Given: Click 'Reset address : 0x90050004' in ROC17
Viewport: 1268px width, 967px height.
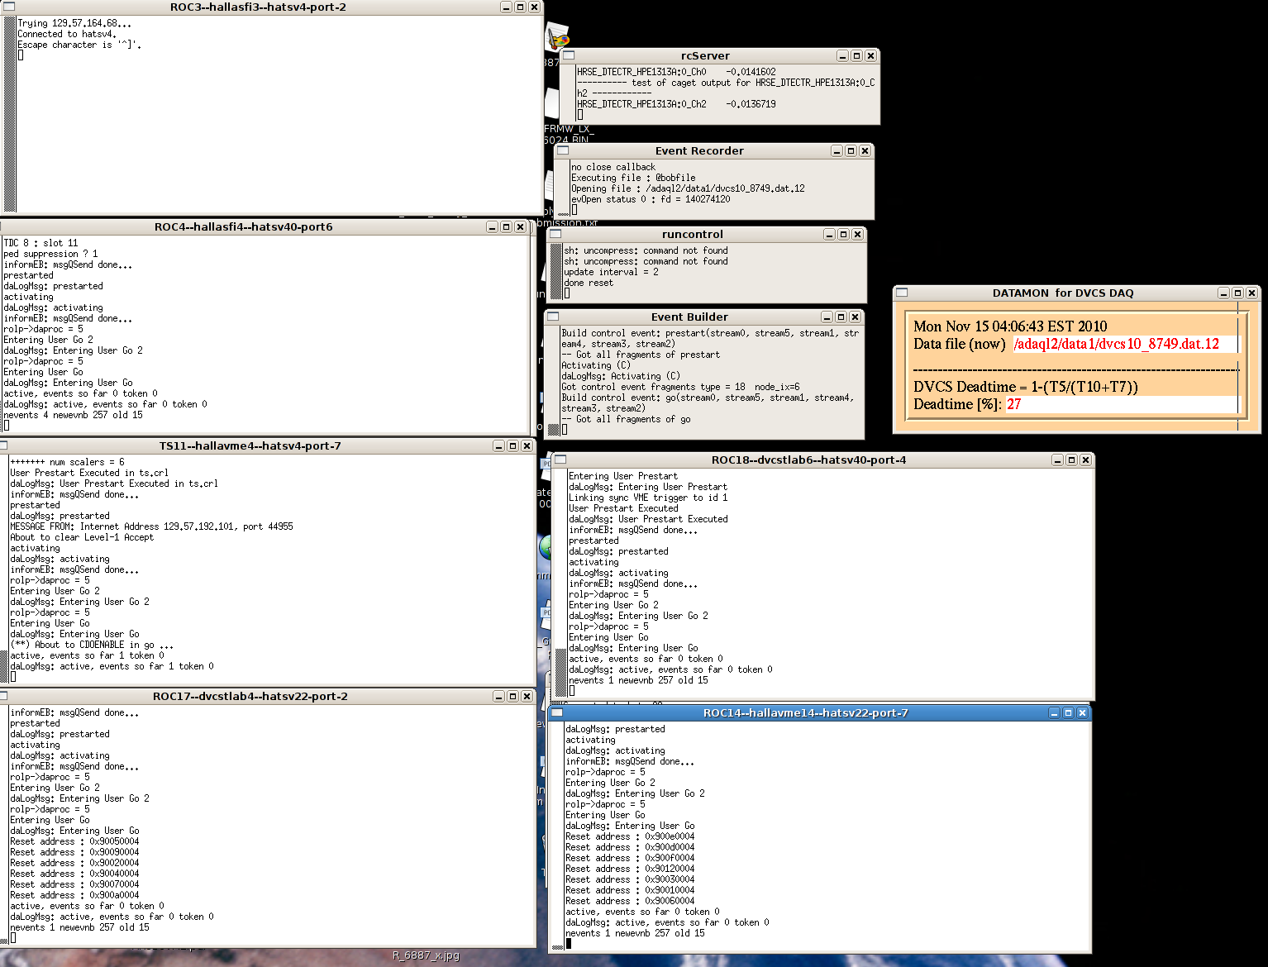Looking at the screenshot, I should click(x=74, y=841).
